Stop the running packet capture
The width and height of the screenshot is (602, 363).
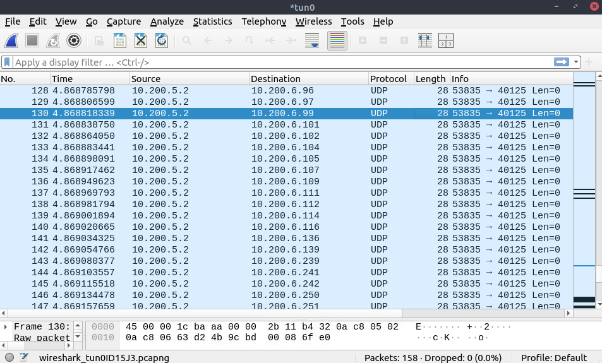pyautogui.click(x=32, y=40)
